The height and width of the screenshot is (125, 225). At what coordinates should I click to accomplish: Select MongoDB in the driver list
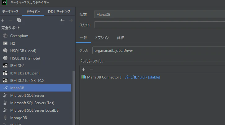(x=35, y=118)
